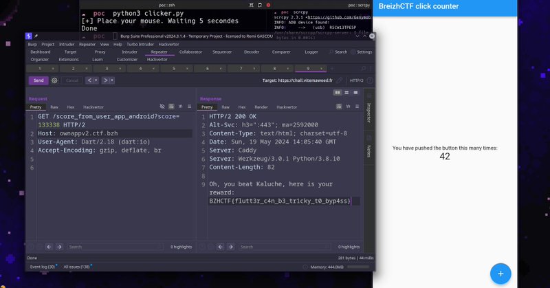
Task: Switch request view to Raw
Action: point(54,107)
